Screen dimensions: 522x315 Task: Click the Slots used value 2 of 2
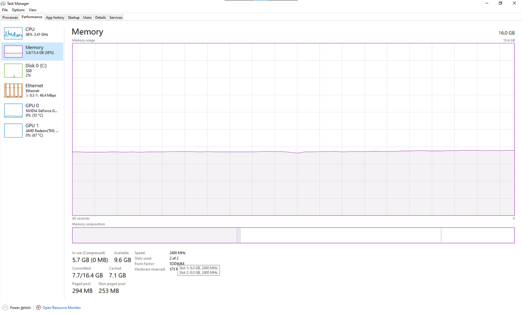[x=174, y=258]
